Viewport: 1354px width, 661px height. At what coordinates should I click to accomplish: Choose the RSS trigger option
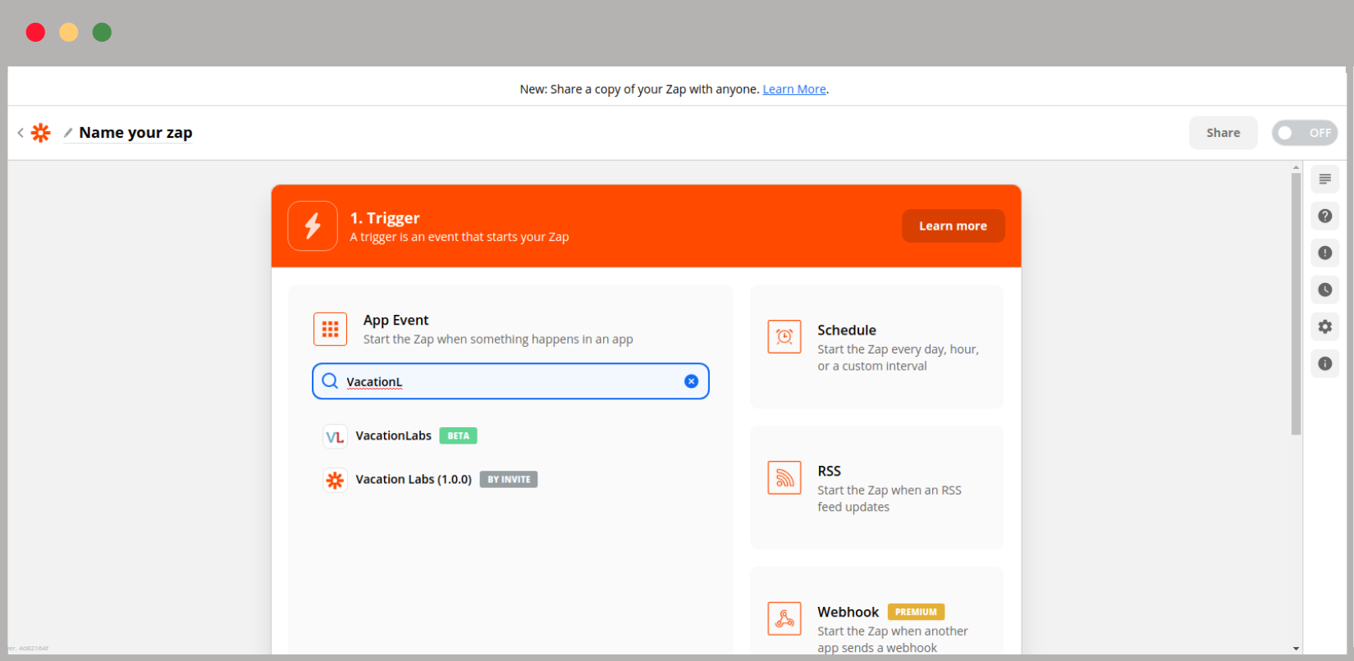876,488
